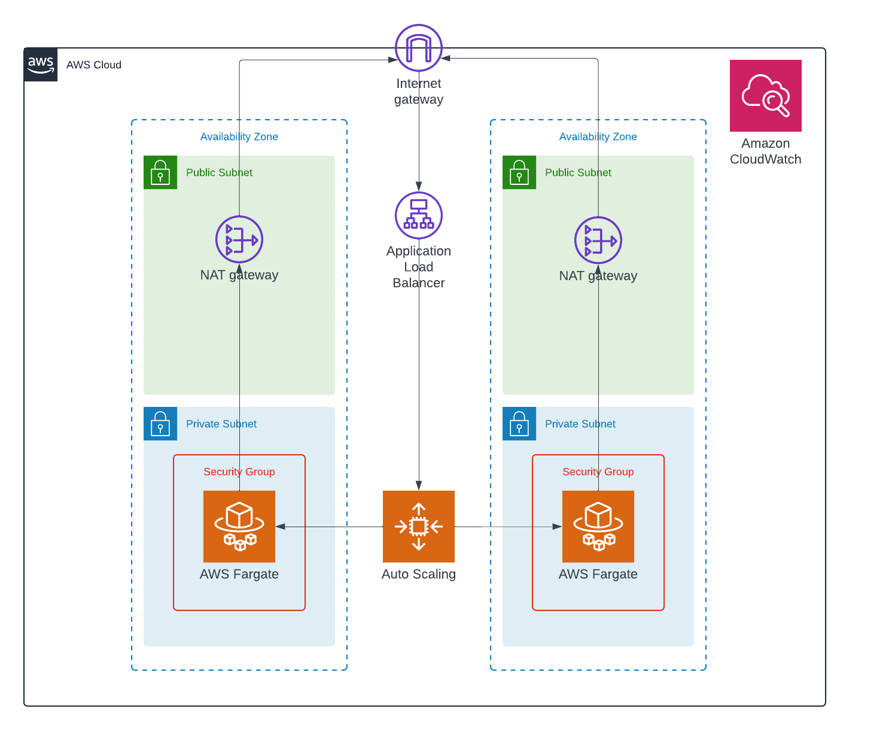892x730 pixels.
Task: Select right Security Group label
Action: pyautogui.click(x=598, y=472)
